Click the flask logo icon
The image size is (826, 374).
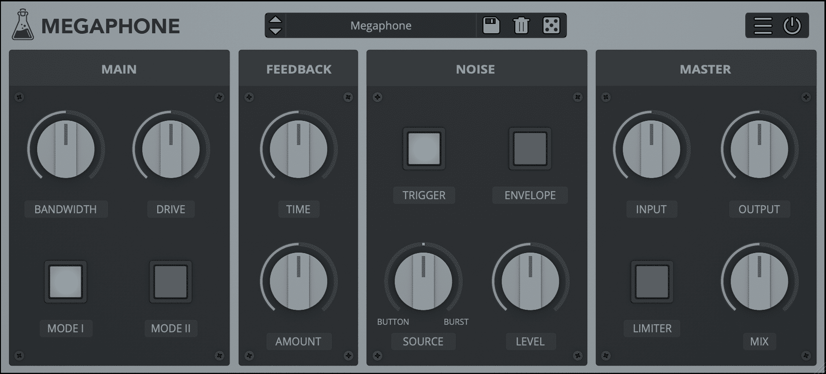tap(23, 25)
